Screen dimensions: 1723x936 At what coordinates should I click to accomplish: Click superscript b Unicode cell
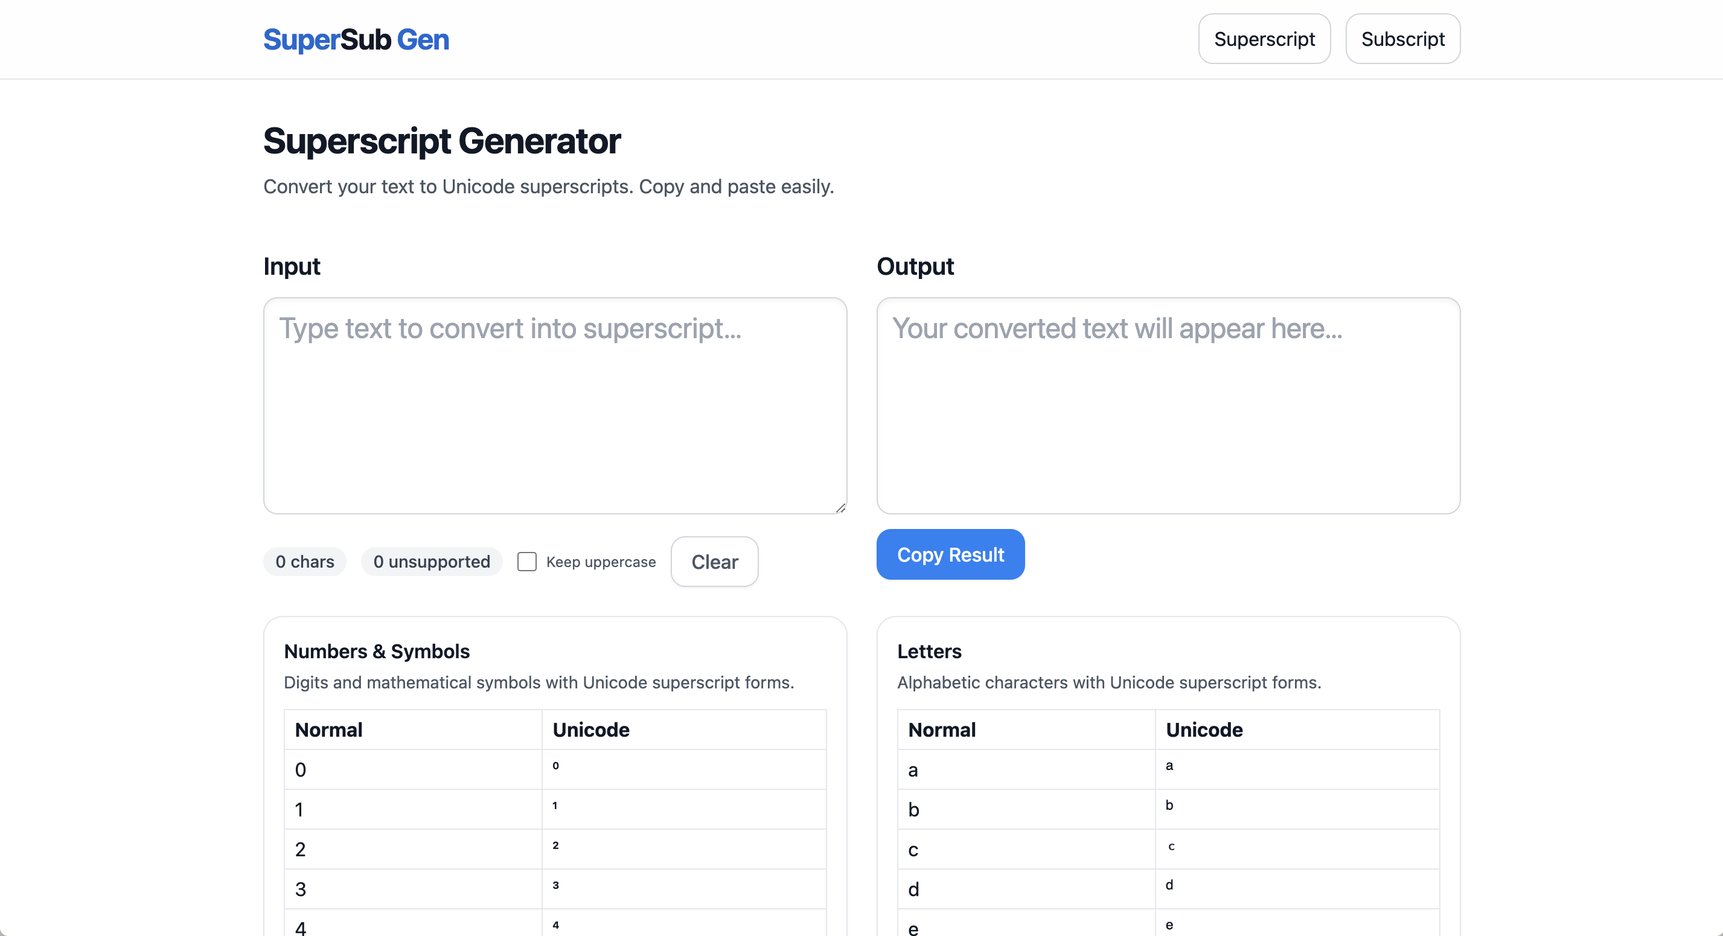point(1169,806)
